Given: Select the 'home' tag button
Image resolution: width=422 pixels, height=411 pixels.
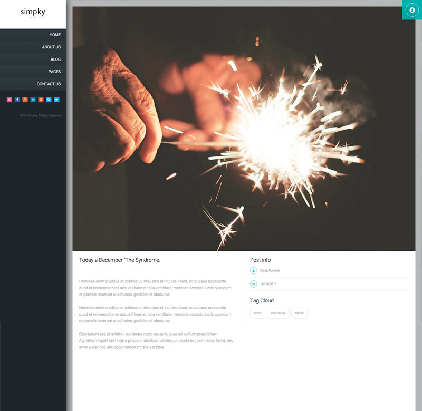Looking at the screenshot, I should coord(257,313).
